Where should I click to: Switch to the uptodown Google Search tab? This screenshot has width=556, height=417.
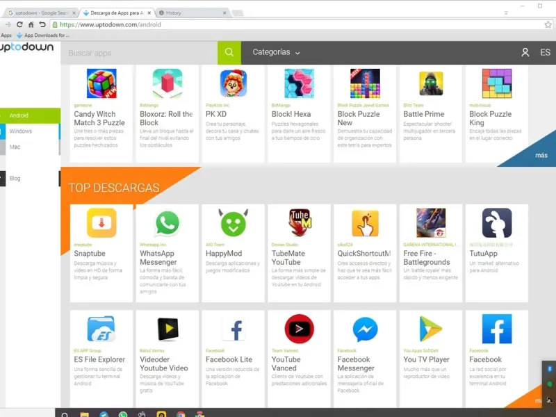tap(41, 13)
